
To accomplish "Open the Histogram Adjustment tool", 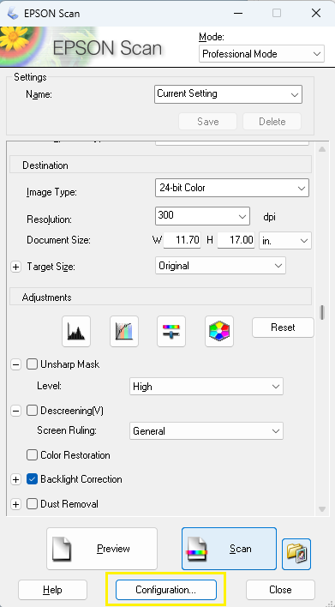I will click(x=76, y=331).
